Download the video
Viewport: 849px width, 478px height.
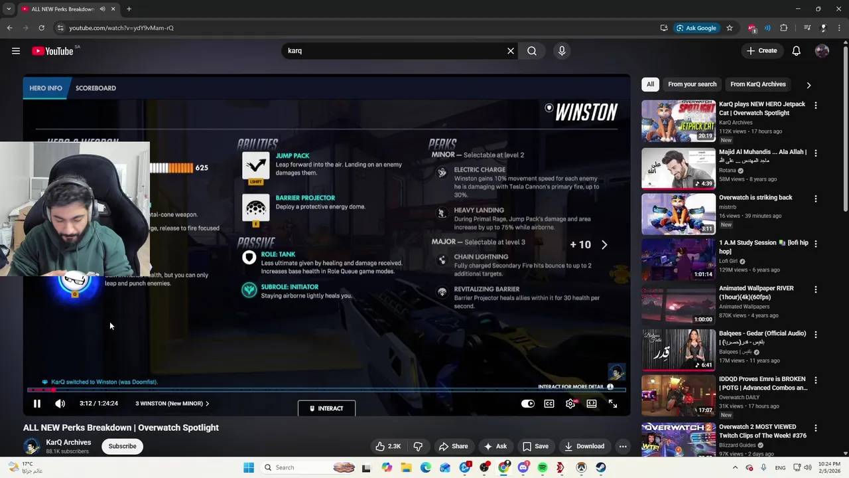tap(584, 446)
